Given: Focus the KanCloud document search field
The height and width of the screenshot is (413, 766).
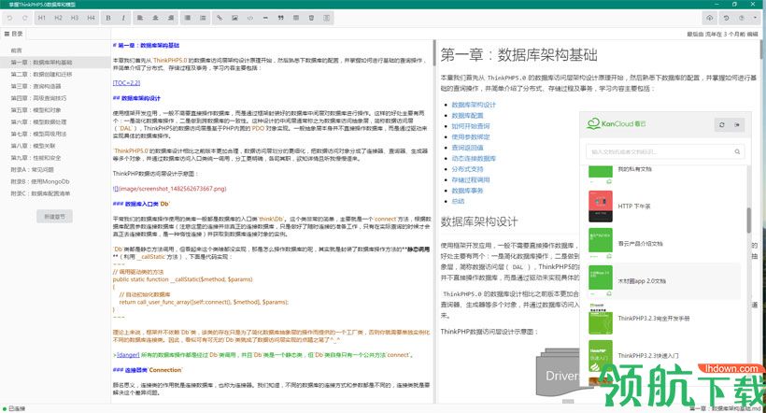Looking at the screenshot, I should [665, 152].
